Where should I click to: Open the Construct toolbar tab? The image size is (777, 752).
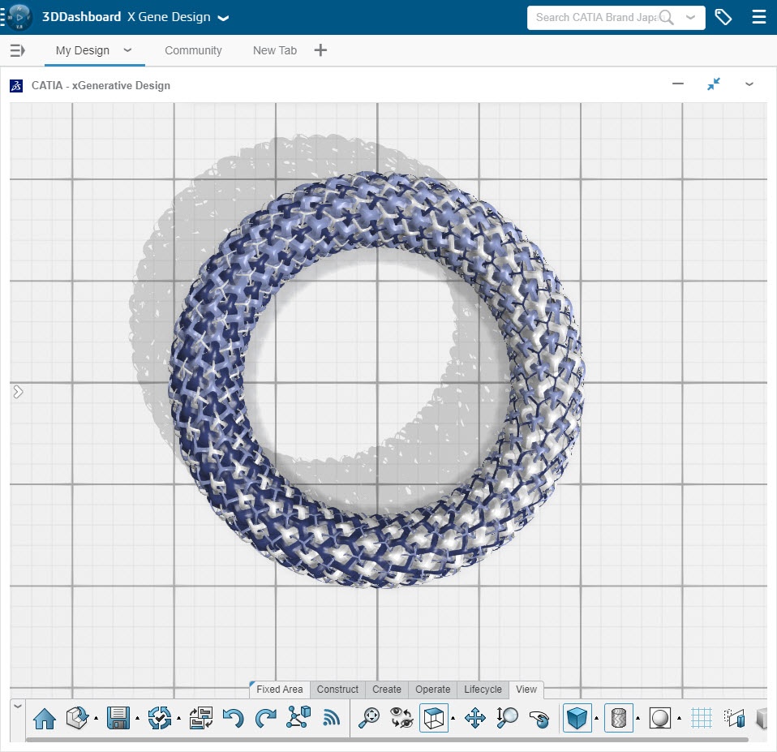pos(337,690)
